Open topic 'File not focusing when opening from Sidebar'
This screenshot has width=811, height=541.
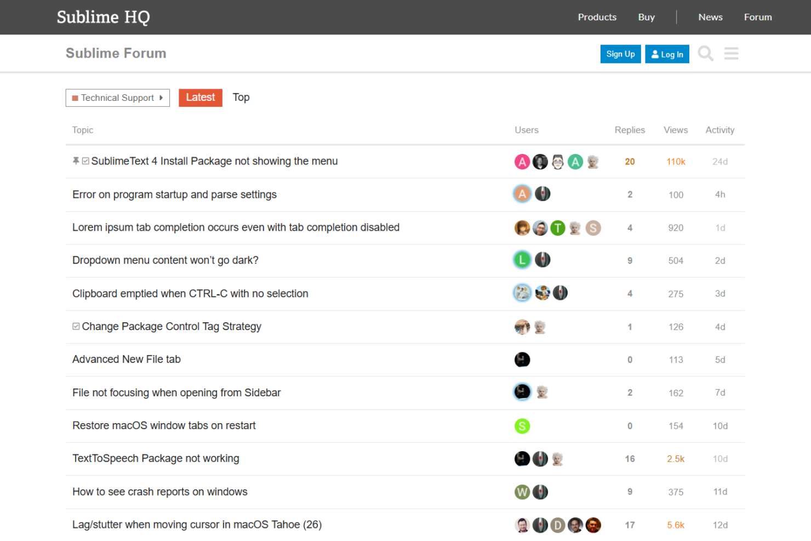176,393
